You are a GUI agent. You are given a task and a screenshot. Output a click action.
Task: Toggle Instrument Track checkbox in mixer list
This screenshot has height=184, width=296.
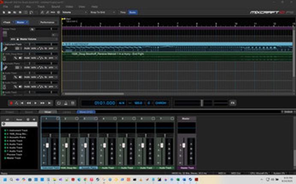coord(6,130)
